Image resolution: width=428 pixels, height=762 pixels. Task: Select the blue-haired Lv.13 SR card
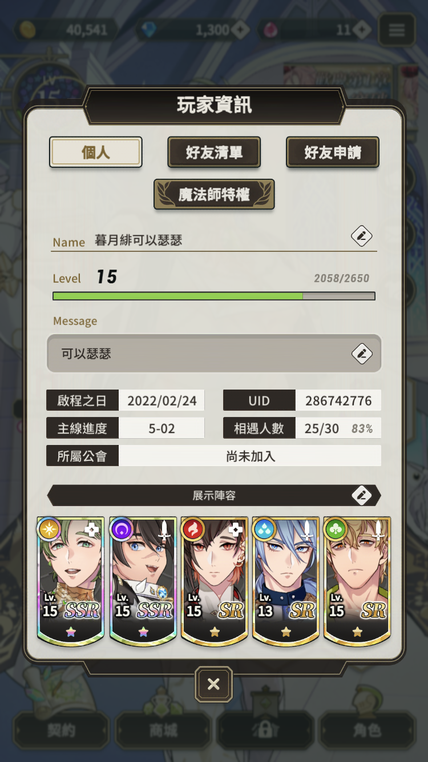pyautogui.click(x=285, y=580)
